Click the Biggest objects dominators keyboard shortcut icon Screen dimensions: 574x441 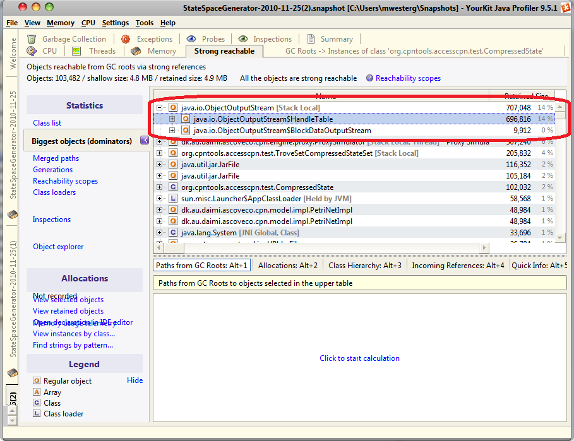[x=145, y=141]
